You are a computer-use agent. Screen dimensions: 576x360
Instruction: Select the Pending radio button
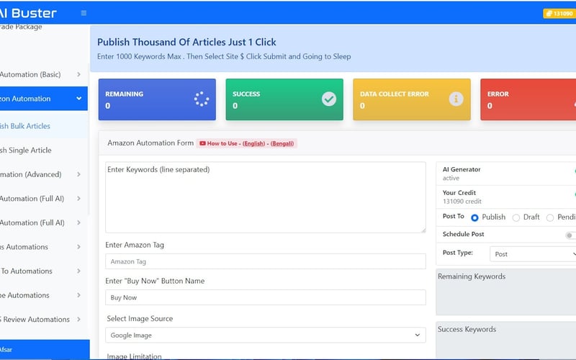[550, 217]
